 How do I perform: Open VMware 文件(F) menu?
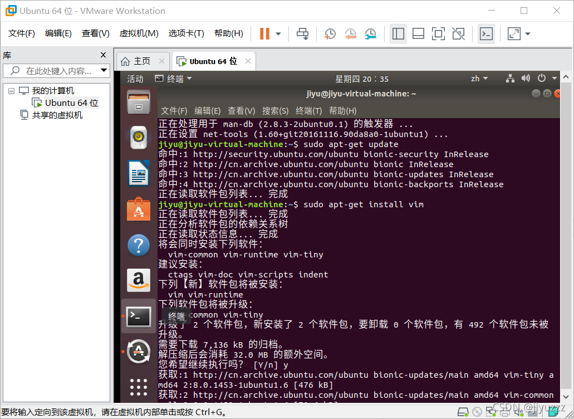22,33
